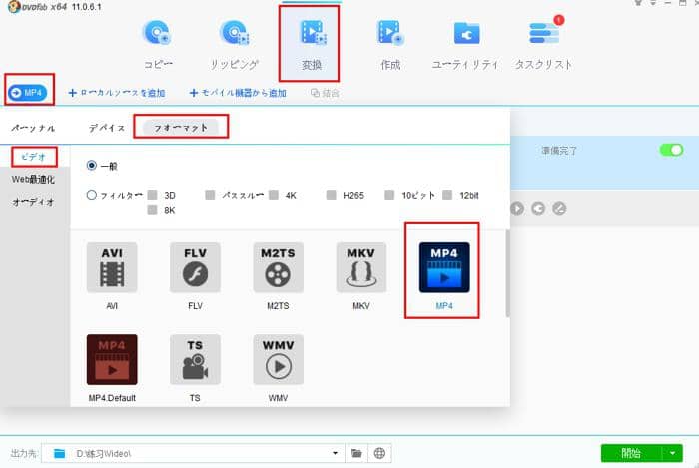This screenshot has width=699, height=468.
Task: Click the globe icon beside output path
Action: click(x=379, y=453)
